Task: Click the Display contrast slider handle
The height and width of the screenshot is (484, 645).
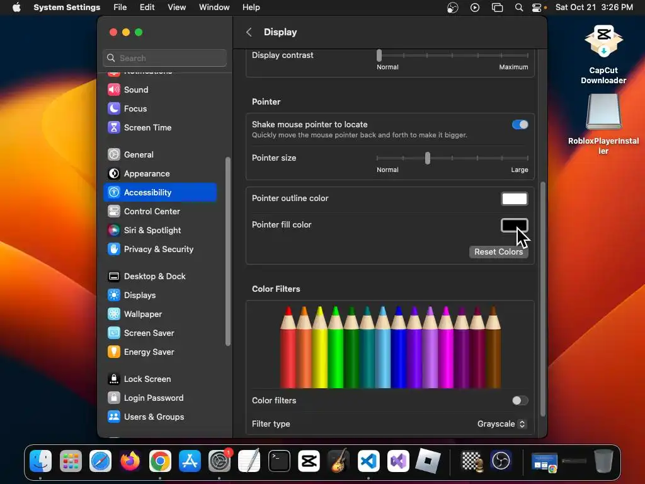Action: [379, 55]
